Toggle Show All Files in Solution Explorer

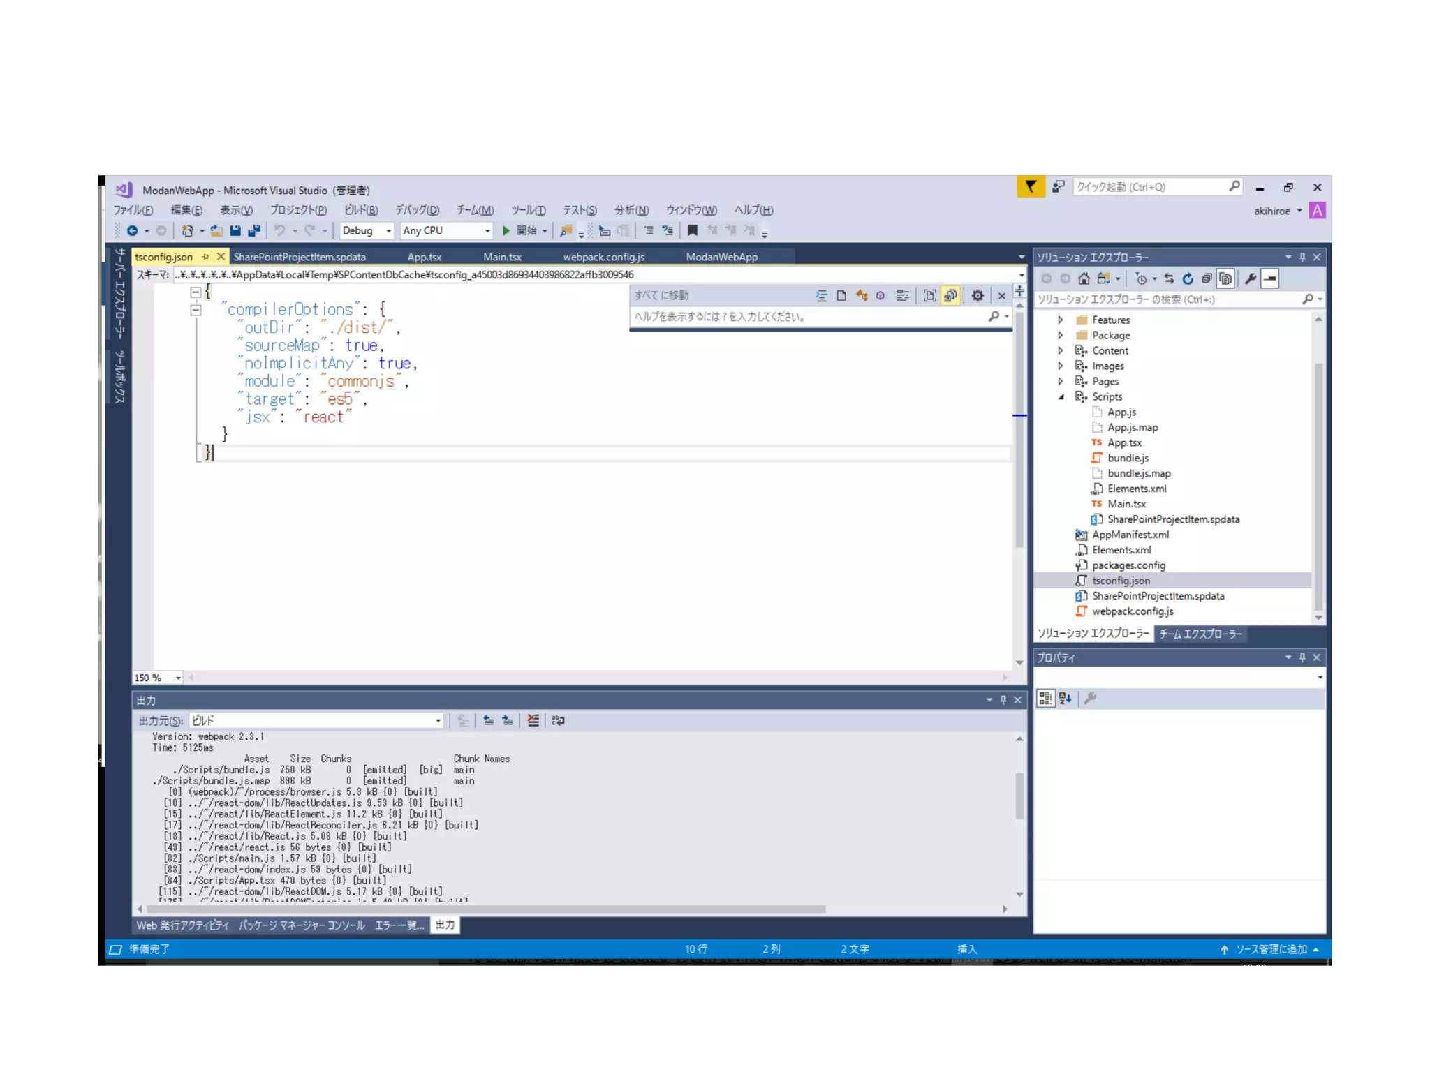click(x=1225, y=278)
